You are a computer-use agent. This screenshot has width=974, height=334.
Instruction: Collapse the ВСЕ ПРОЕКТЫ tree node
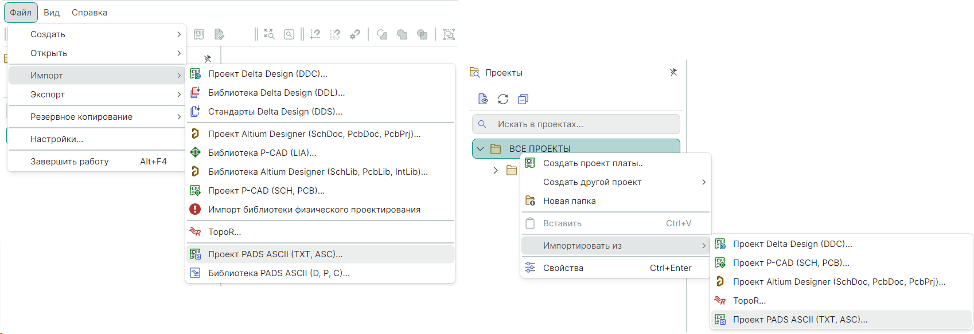(481, 149)
